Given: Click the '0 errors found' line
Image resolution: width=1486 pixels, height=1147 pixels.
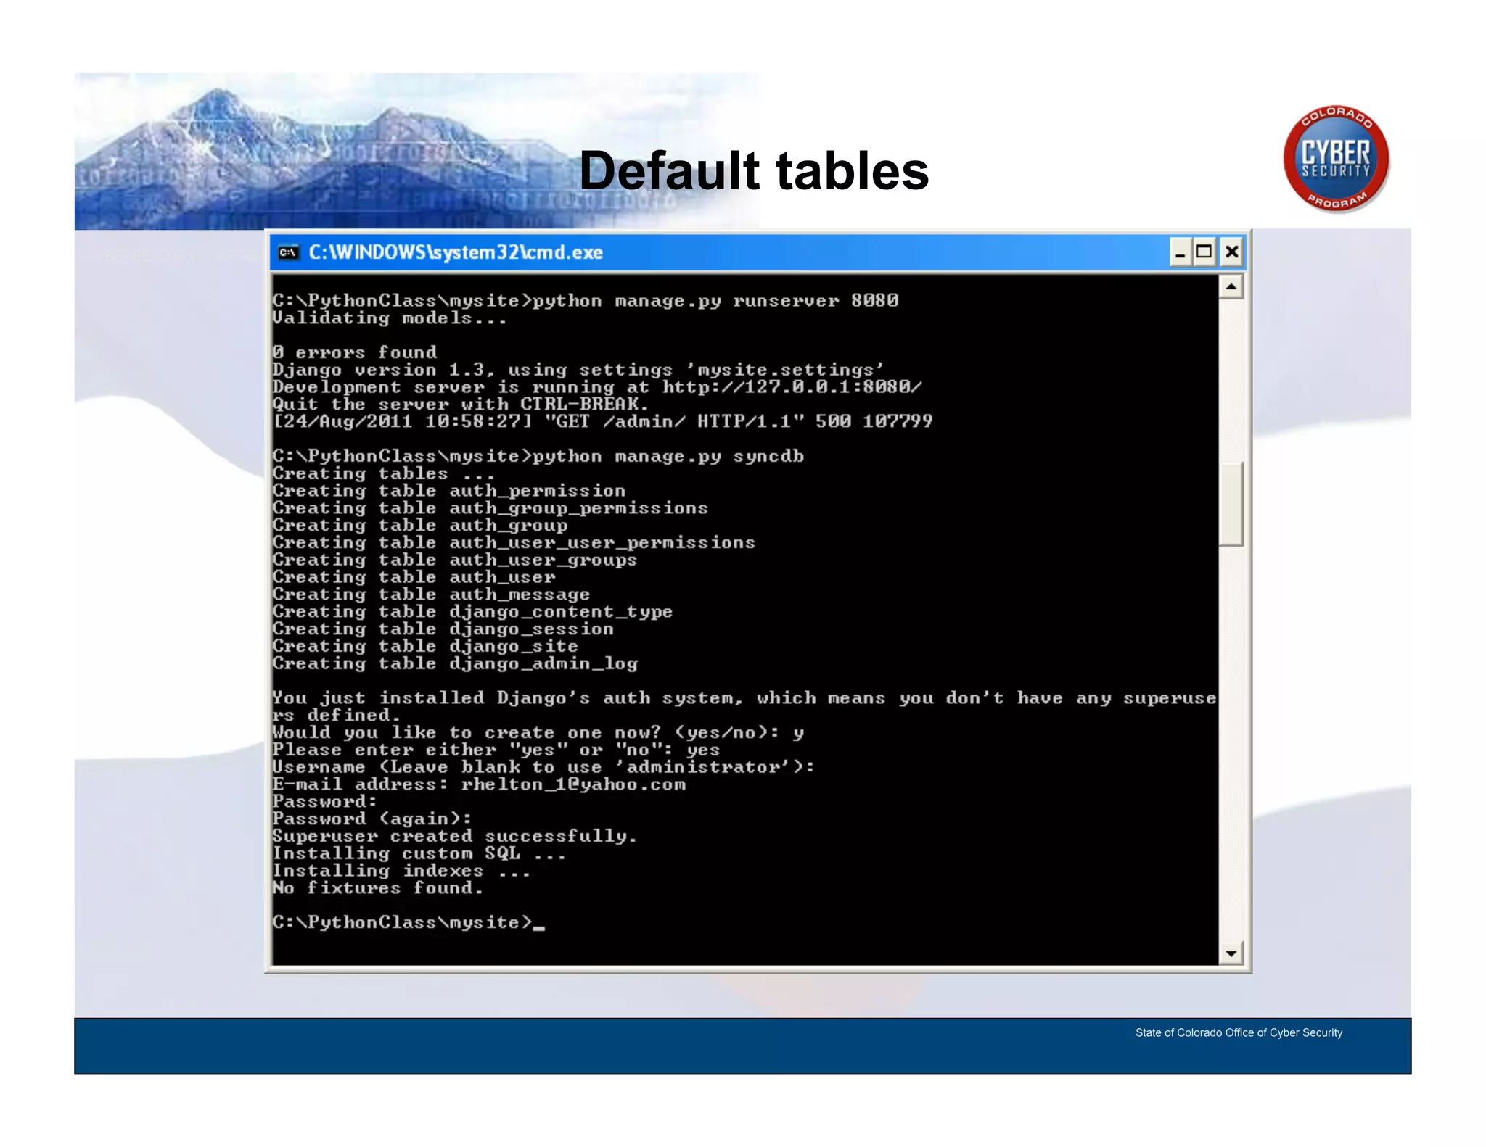Looking at the screenshot, I should coord(355,353).
